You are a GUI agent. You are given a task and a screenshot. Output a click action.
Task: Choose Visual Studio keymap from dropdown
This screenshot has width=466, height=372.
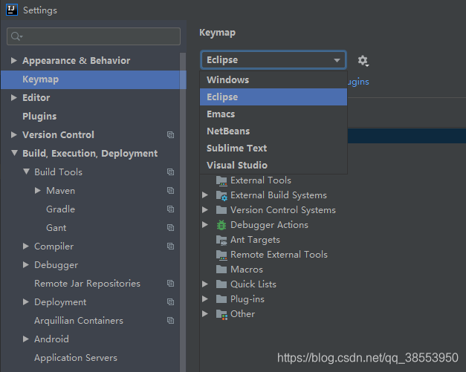point(273,165)
